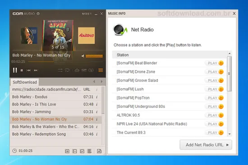Click the save playlist document icon
The image size is (248, 165).
[99, 151]
